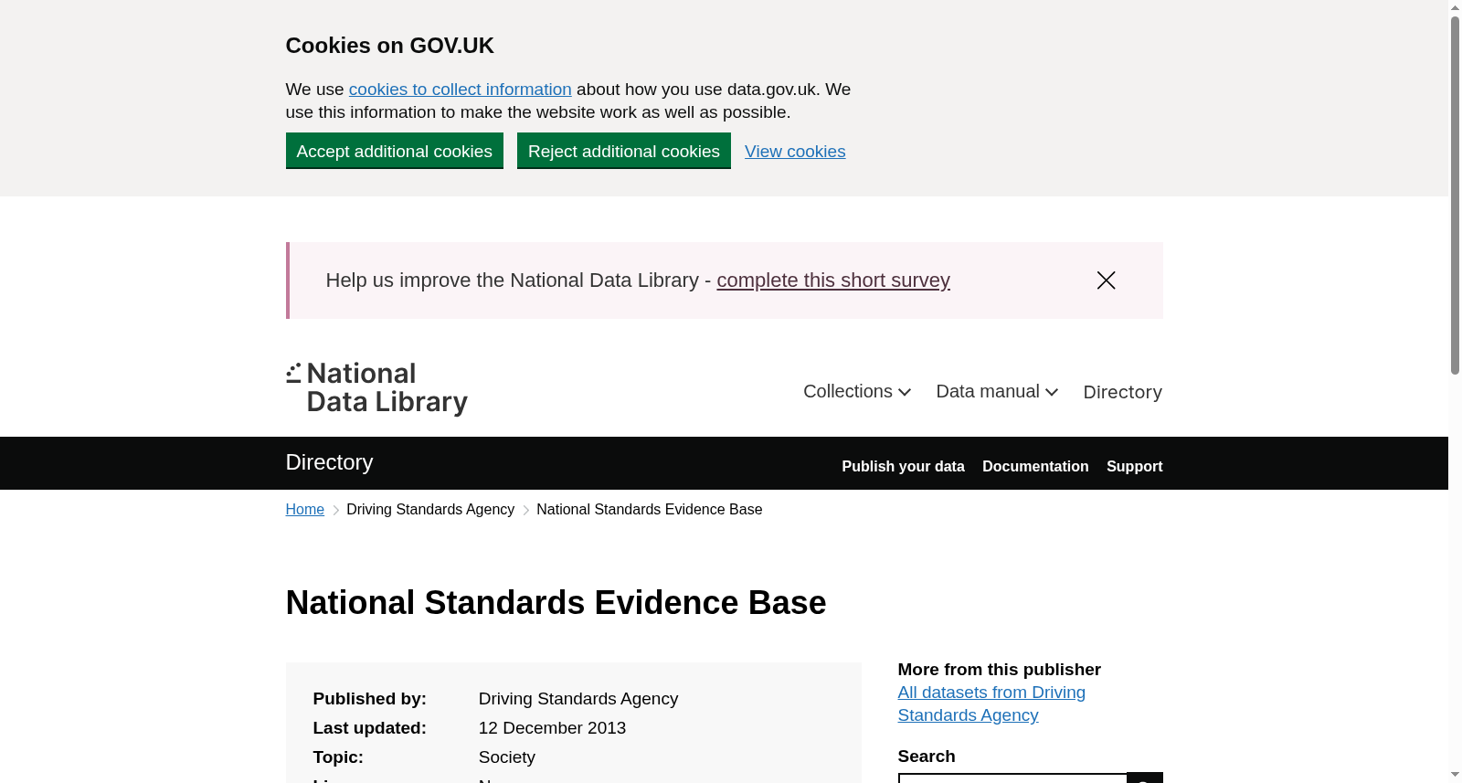Click the vertical page scrollbar thumb

pyautogui.click(x=1455, y=196)
